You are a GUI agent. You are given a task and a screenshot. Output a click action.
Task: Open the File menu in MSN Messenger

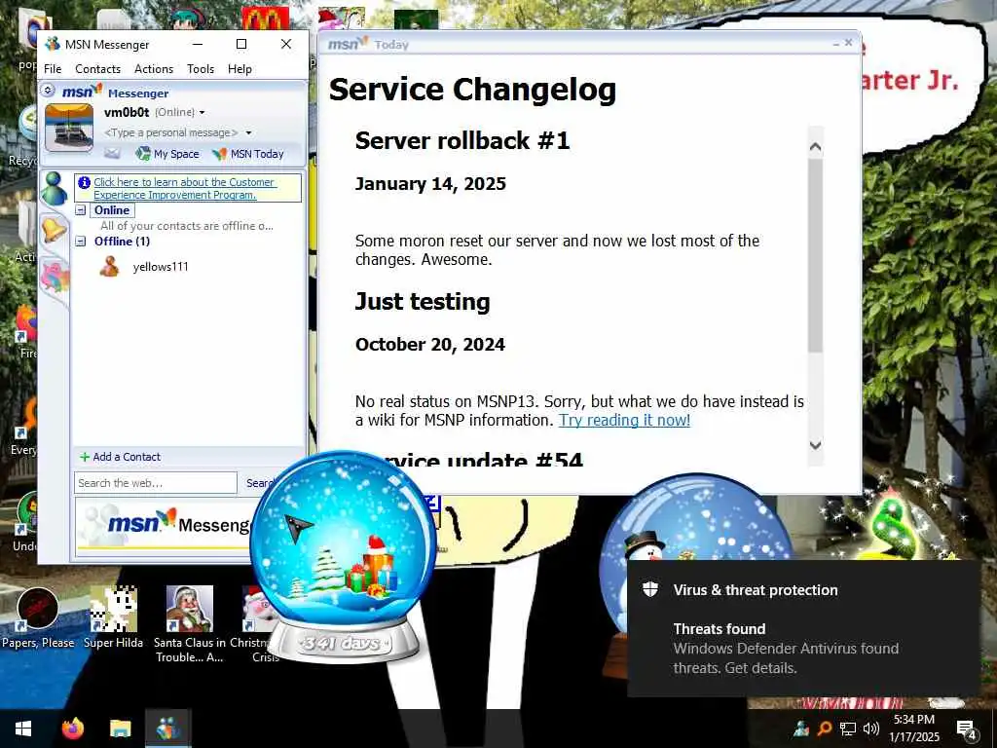pos(53,69)
